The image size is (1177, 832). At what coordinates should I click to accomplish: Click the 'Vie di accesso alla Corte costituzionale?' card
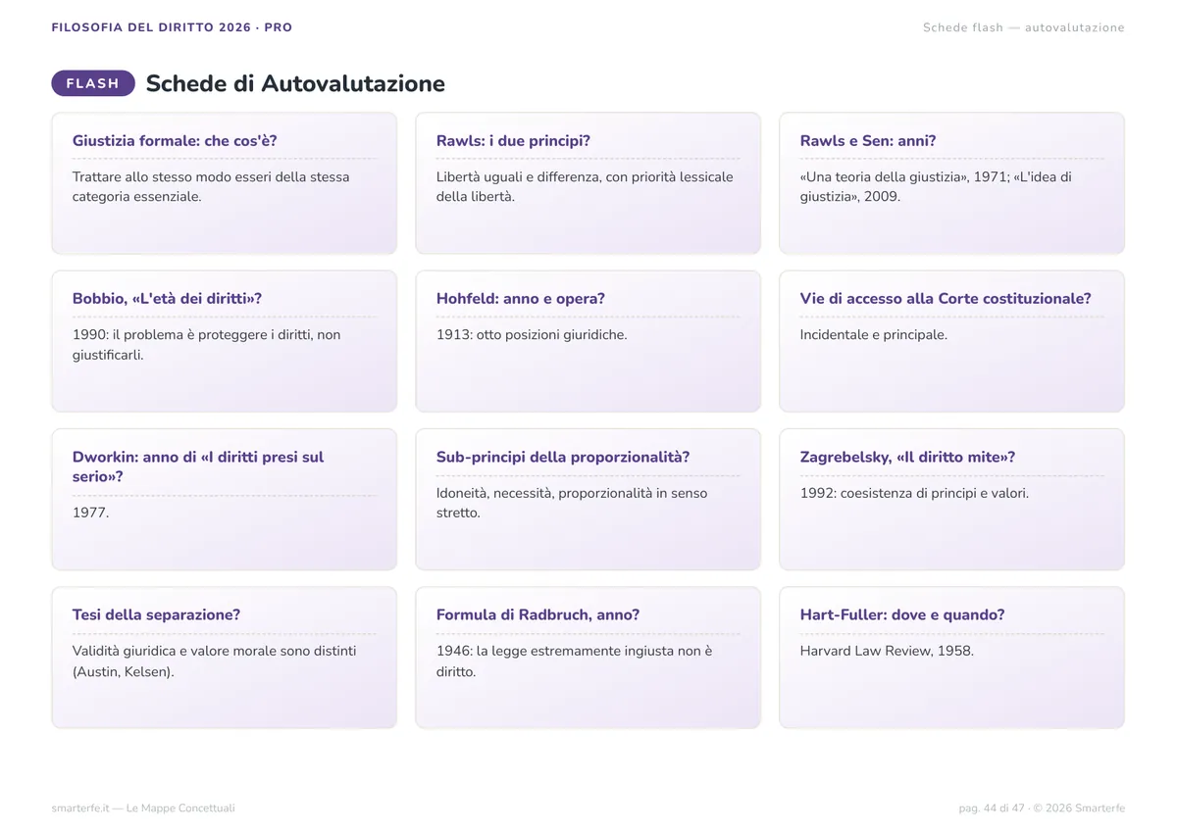pyautogui.click(x=951, y=341)
